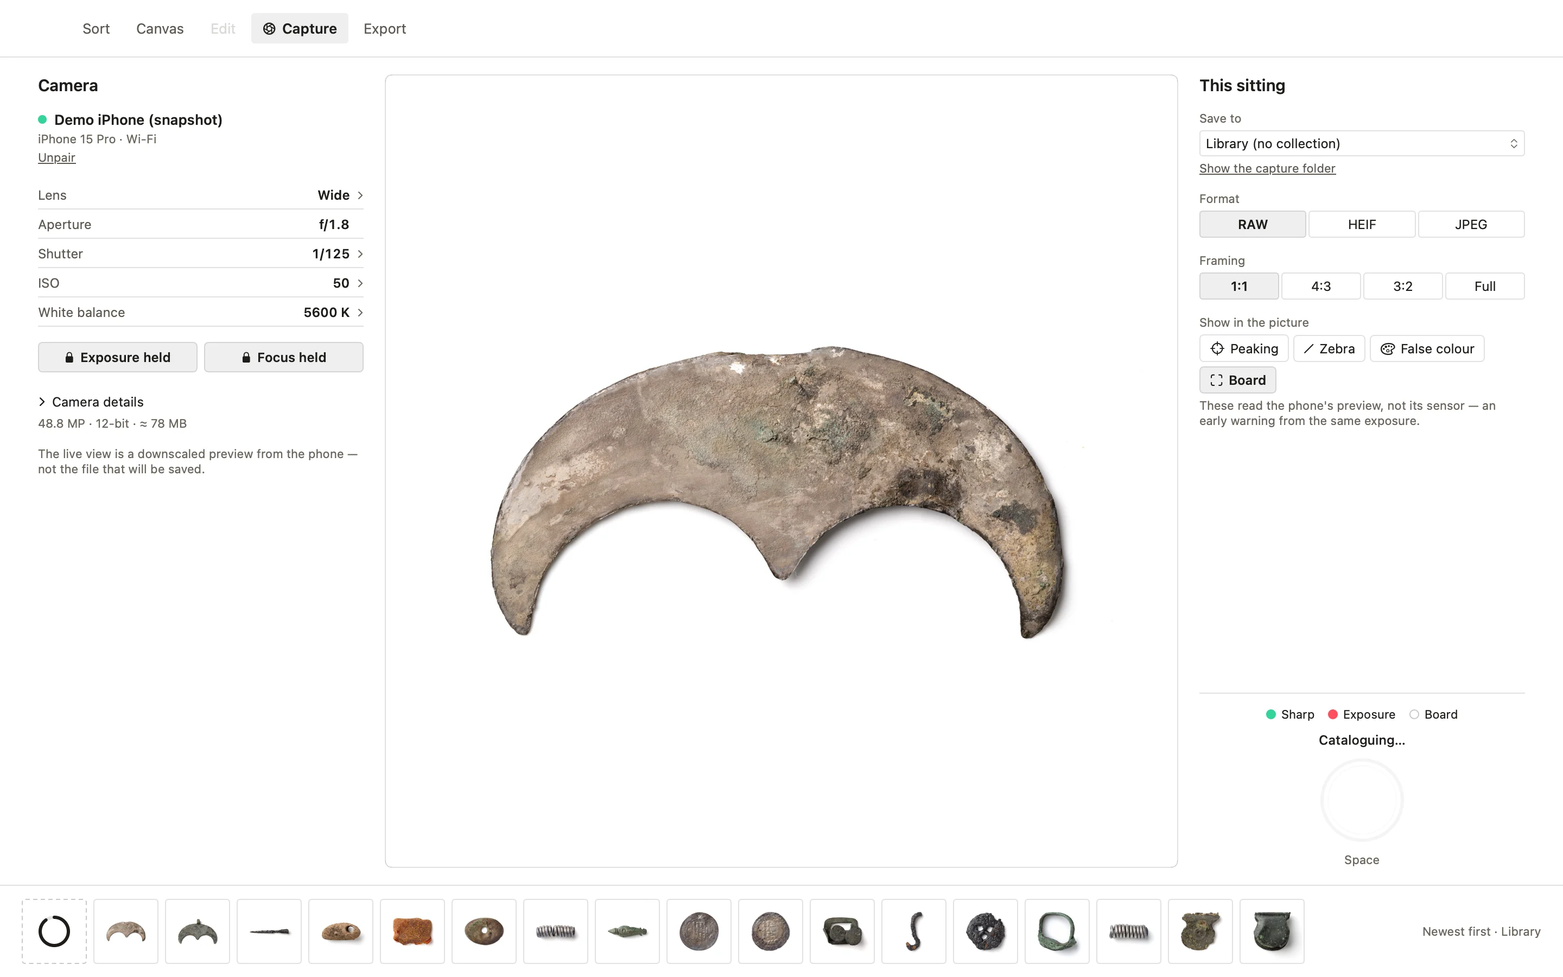The width and height of the screenshot is (1563, 977).
Task: Select JPEG format
Action: click(1471, 224)
